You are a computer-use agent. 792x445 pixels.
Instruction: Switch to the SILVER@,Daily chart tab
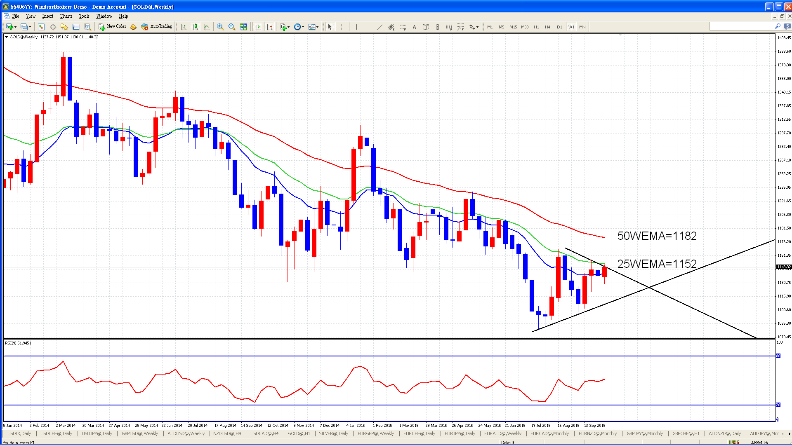tap(334, 433)
